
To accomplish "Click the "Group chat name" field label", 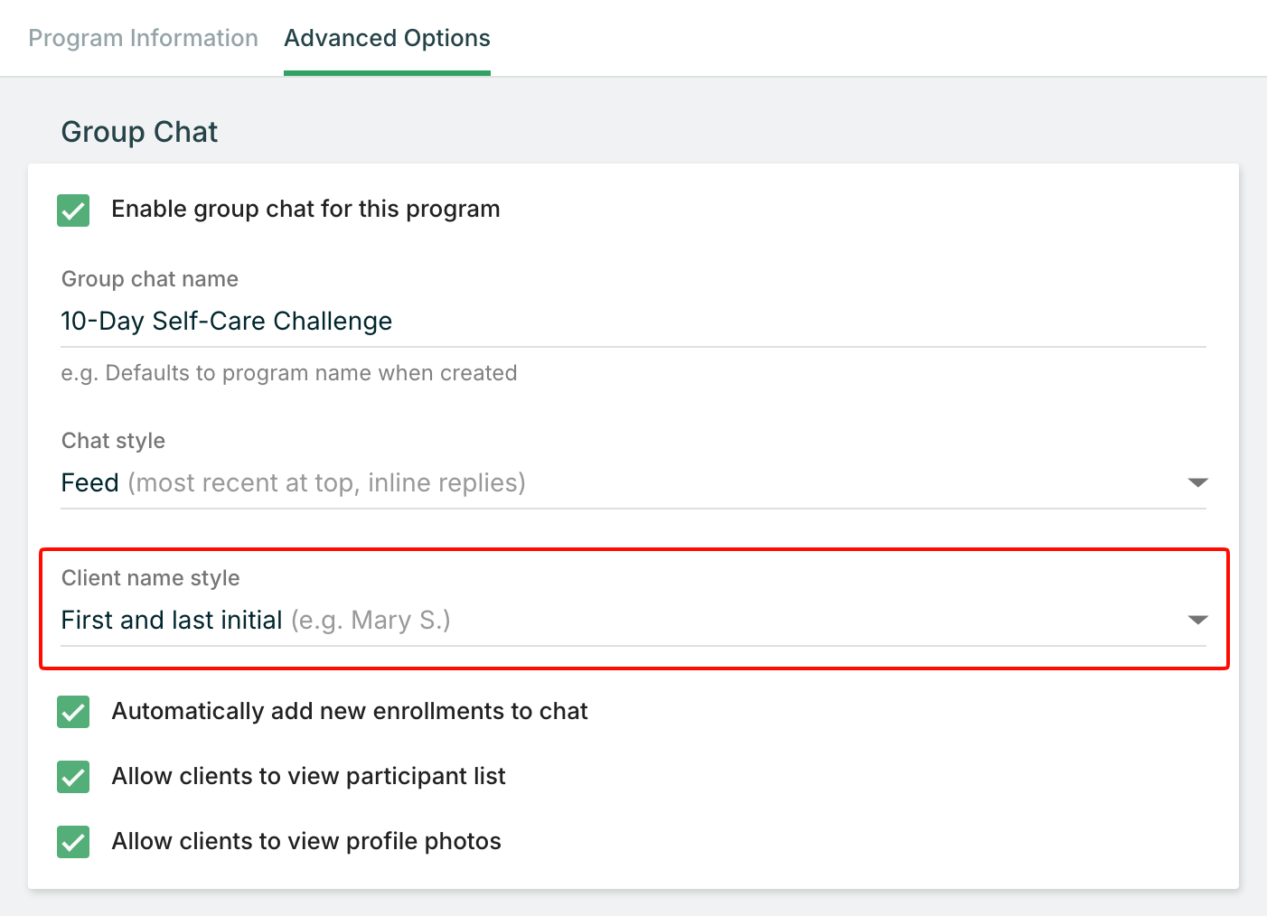I will (x=150, y=279).
